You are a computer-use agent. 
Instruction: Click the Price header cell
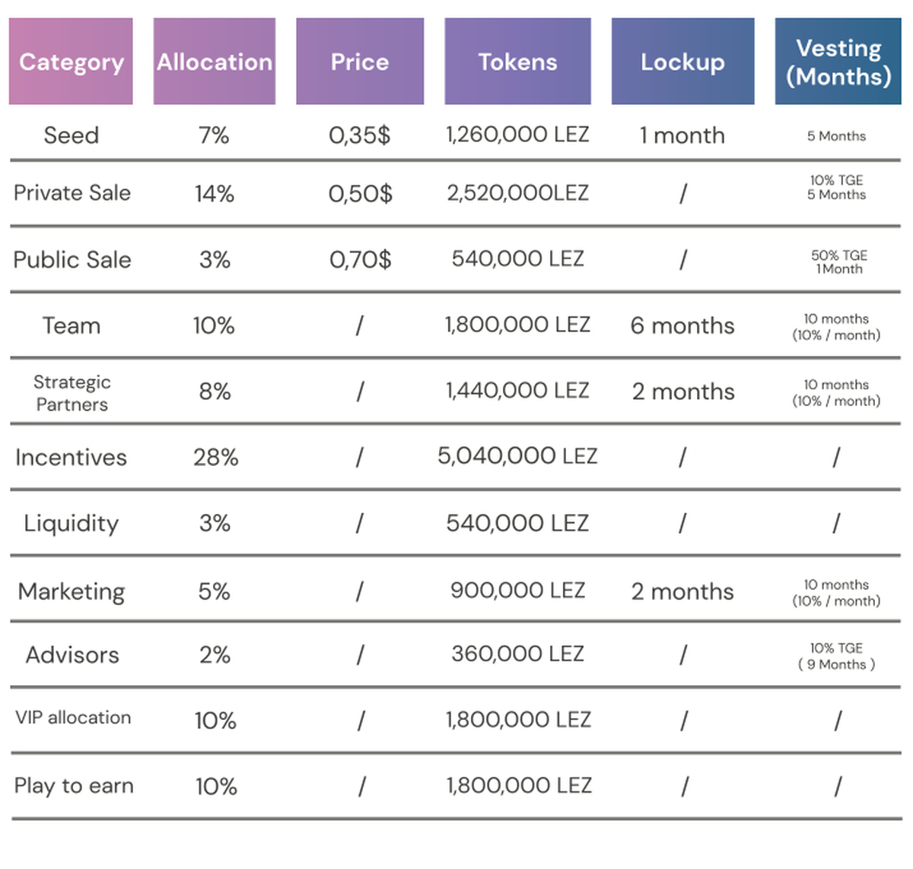[360, 62]
